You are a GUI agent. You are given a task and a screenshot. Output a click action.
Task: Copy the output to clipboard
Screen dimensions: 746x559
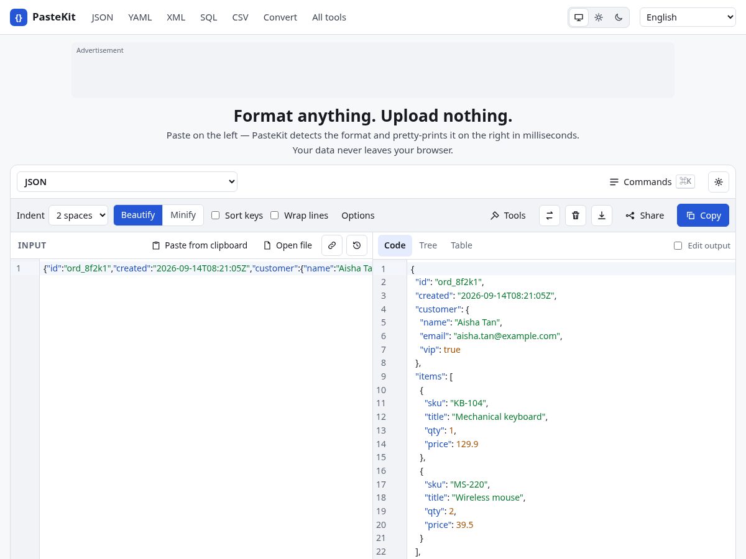(x=703, y=216)
